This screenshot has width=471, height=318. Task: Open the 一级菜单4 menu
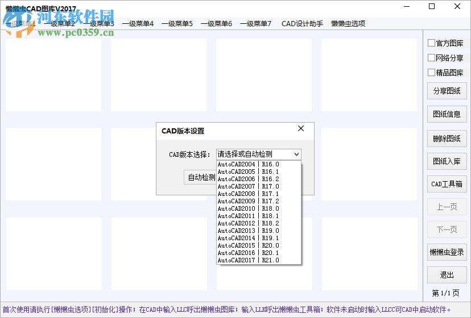tap(138, 24)
